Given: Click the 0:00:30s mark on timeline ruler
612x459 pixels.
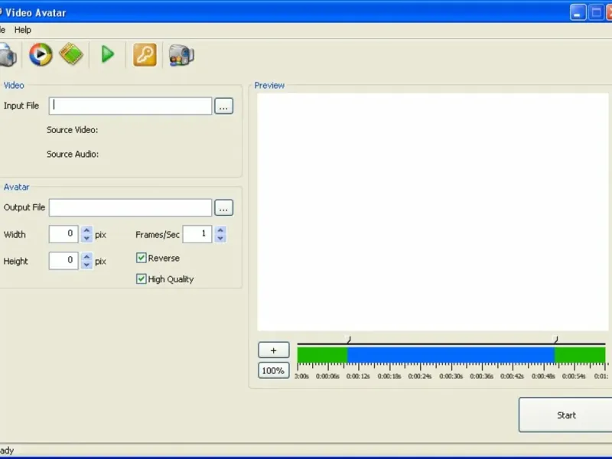Looking at the screenshot, I should (451, 376).
